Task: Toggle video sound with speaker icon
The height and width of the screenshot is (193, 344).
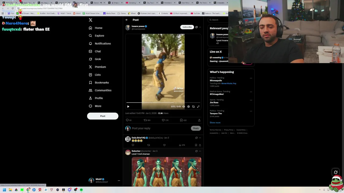Action: 184,107
